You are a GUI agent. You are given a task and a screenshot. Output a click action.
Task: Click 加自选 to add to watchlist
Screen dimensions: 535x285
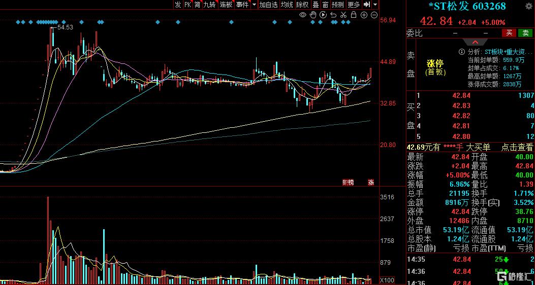pos(269,5)
